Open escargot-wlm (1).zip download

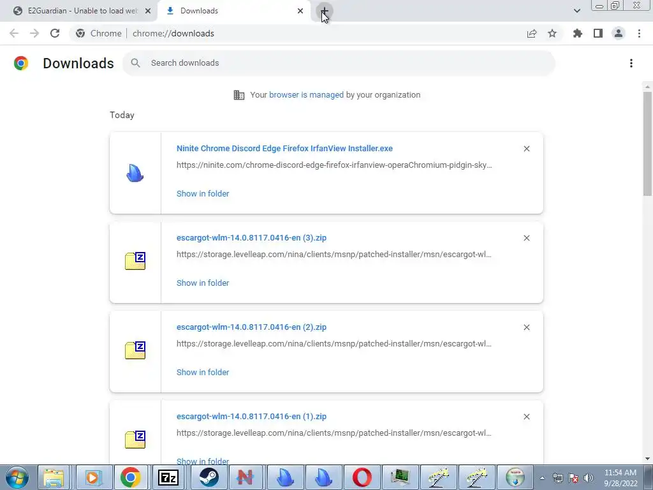[x=251, y=417]
